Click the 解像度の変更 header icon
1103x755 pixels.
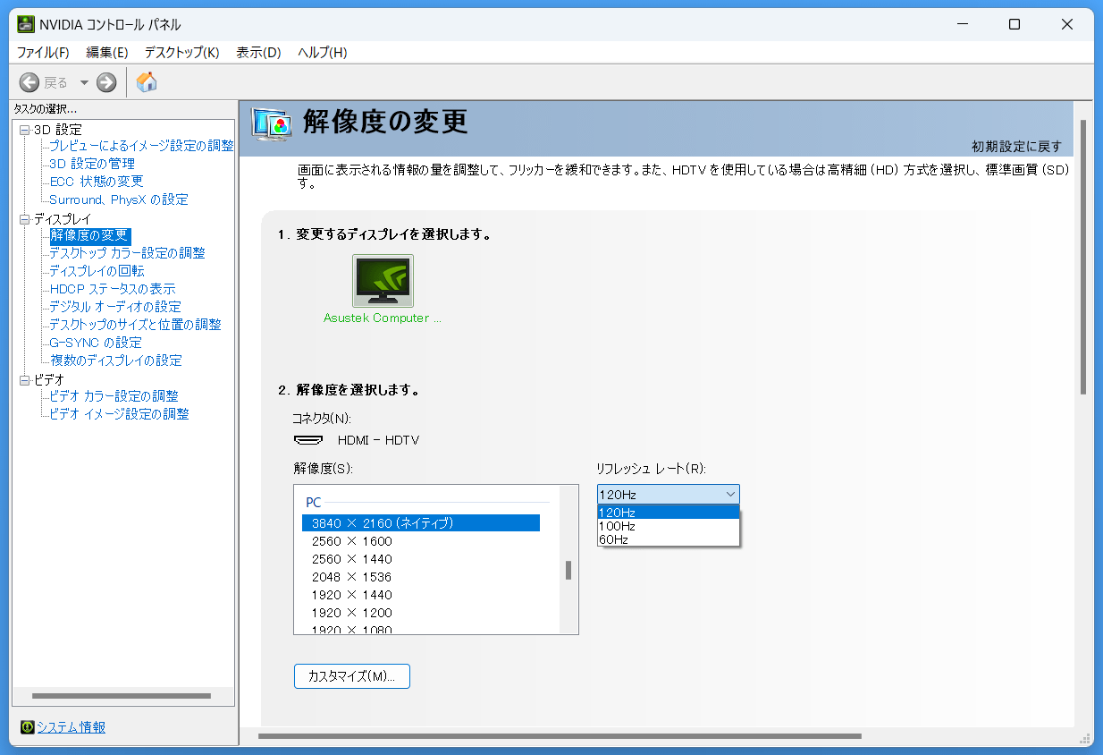click(x=272, y=124)
